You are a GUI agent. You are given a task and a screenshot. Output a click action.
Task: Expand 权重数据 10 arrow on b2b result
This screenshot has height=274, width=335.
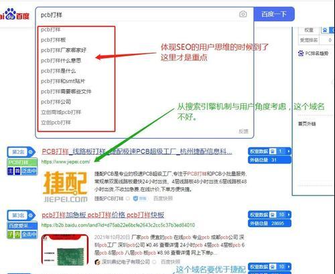[289, 214]
